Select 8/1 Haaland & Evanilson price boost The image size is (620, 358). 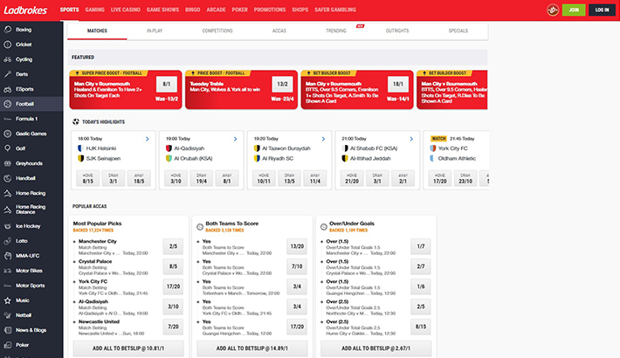click(x=167, y=84)
